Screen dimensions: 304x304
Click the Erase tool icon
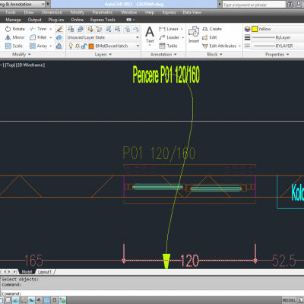tap(59, 29)
